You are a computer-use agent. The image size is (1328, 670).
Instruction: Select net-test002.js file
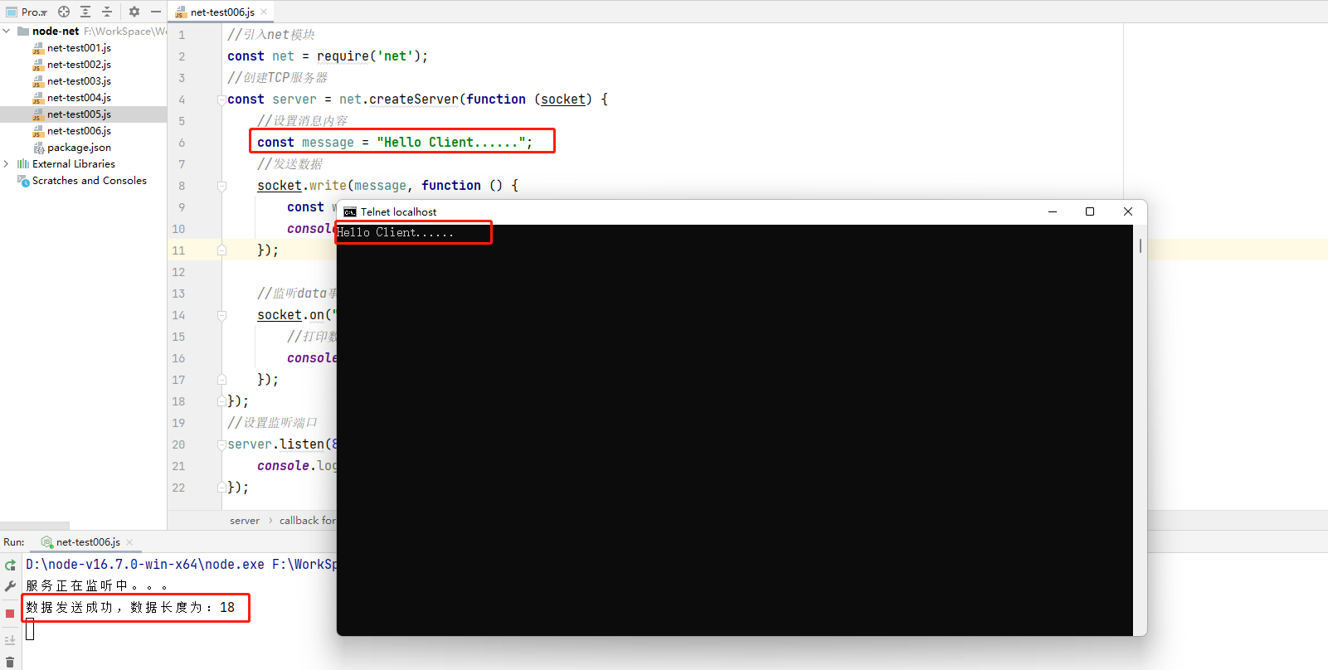point(79,65)
